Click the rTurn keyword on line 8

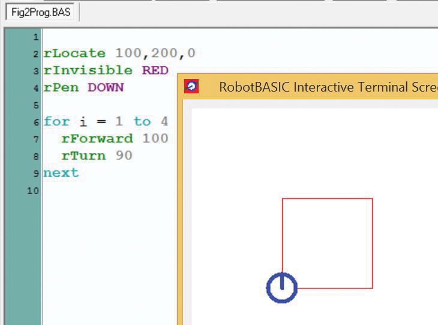pyautogui.click(x=83, y=156)
